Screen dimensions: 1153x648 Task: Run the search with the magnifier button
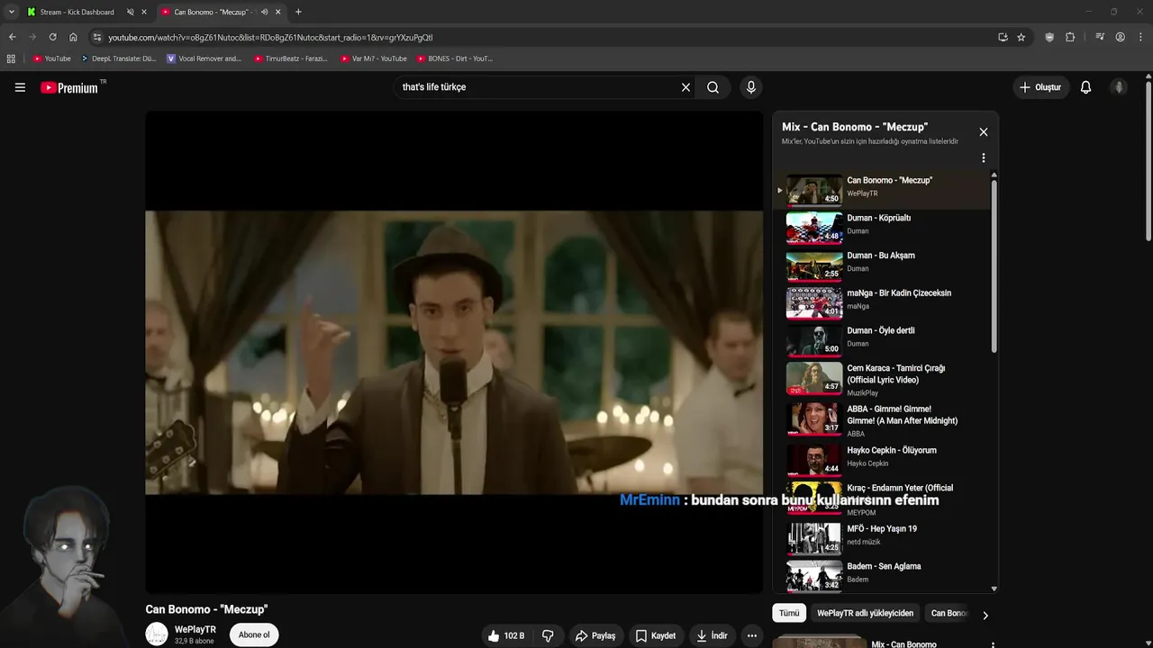(x=713, y=87)
